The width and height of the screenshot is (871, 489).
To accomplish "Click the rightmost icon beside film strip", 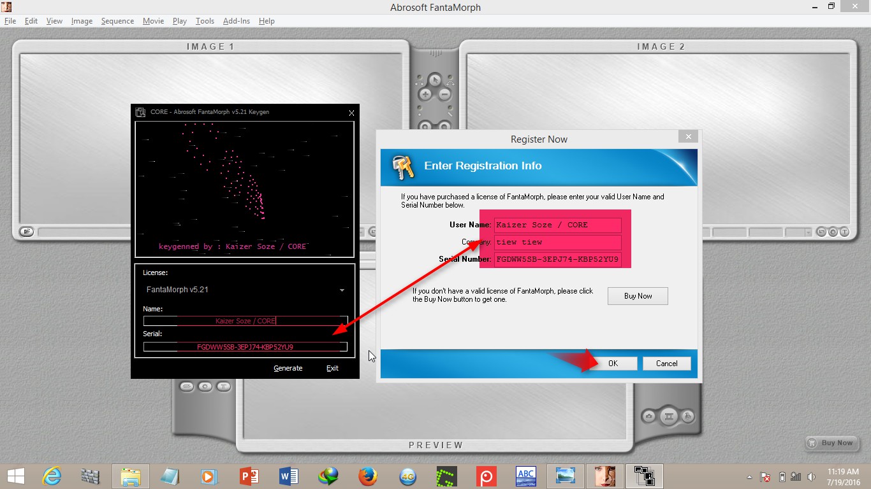I will [x=688, y=416].
